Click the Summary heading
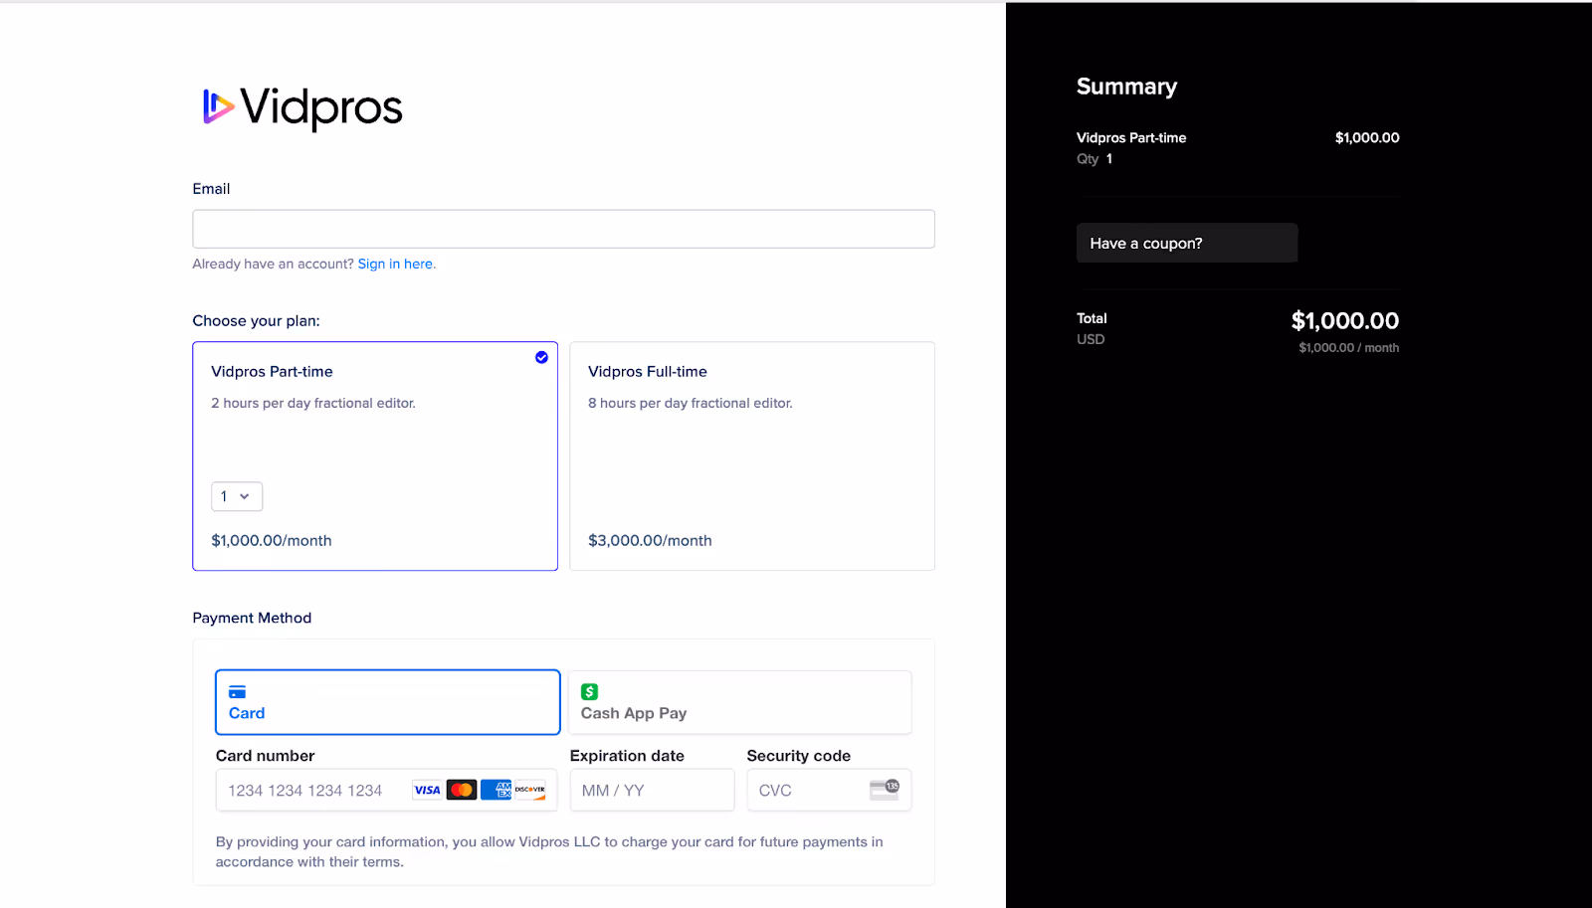This screenshot has height=908, width=1592. pyautogui.click(x=1126, y=87)
